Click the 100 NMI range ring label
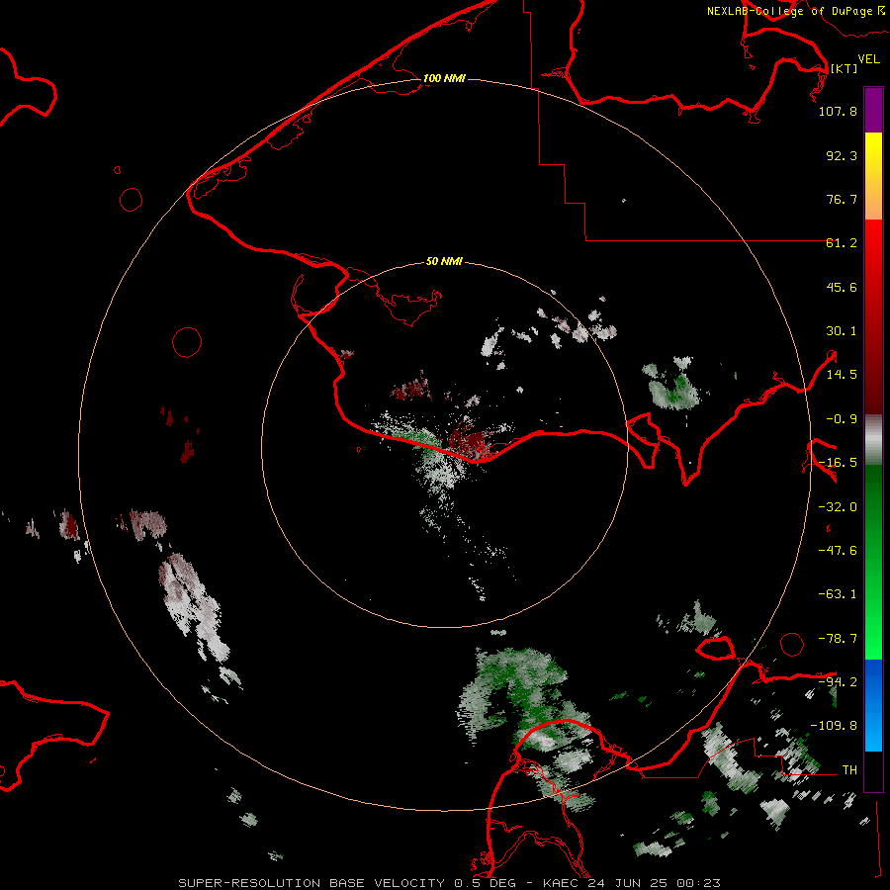 click(x=444, y=78)
